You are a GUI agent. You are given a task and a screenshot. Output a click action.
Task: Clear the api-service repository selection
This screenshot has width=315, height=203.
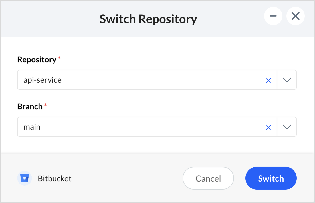coord(268,81)
